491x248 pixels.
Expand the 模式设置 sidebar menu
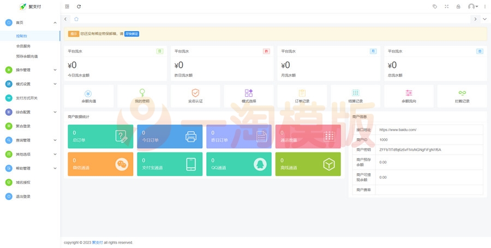pos(30,84)
